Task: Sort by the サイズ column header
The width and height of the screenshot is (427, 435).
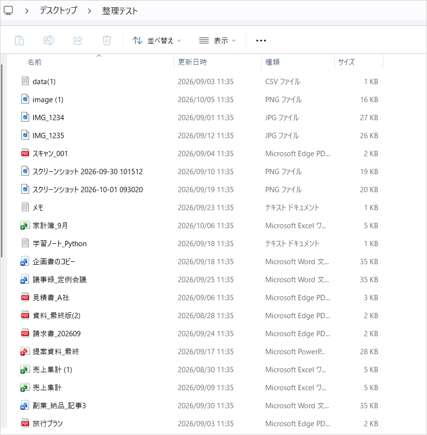Action: [346, 62]
